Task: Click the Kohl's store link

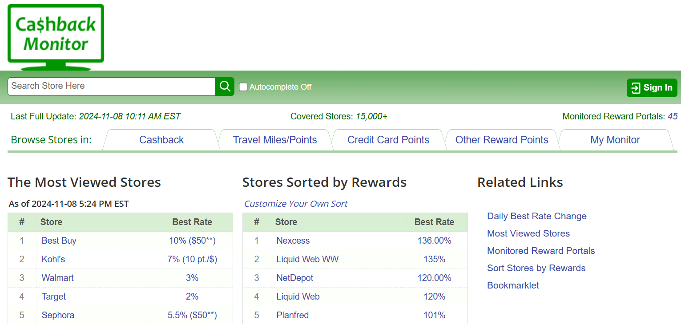Action: click(x=53, y=259)
